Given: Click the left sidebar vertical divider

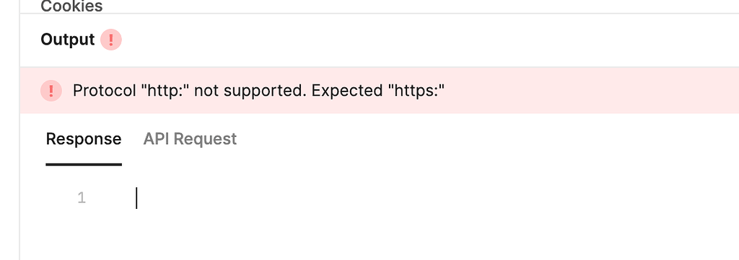Looking at the screenshot, I should 19,130.
